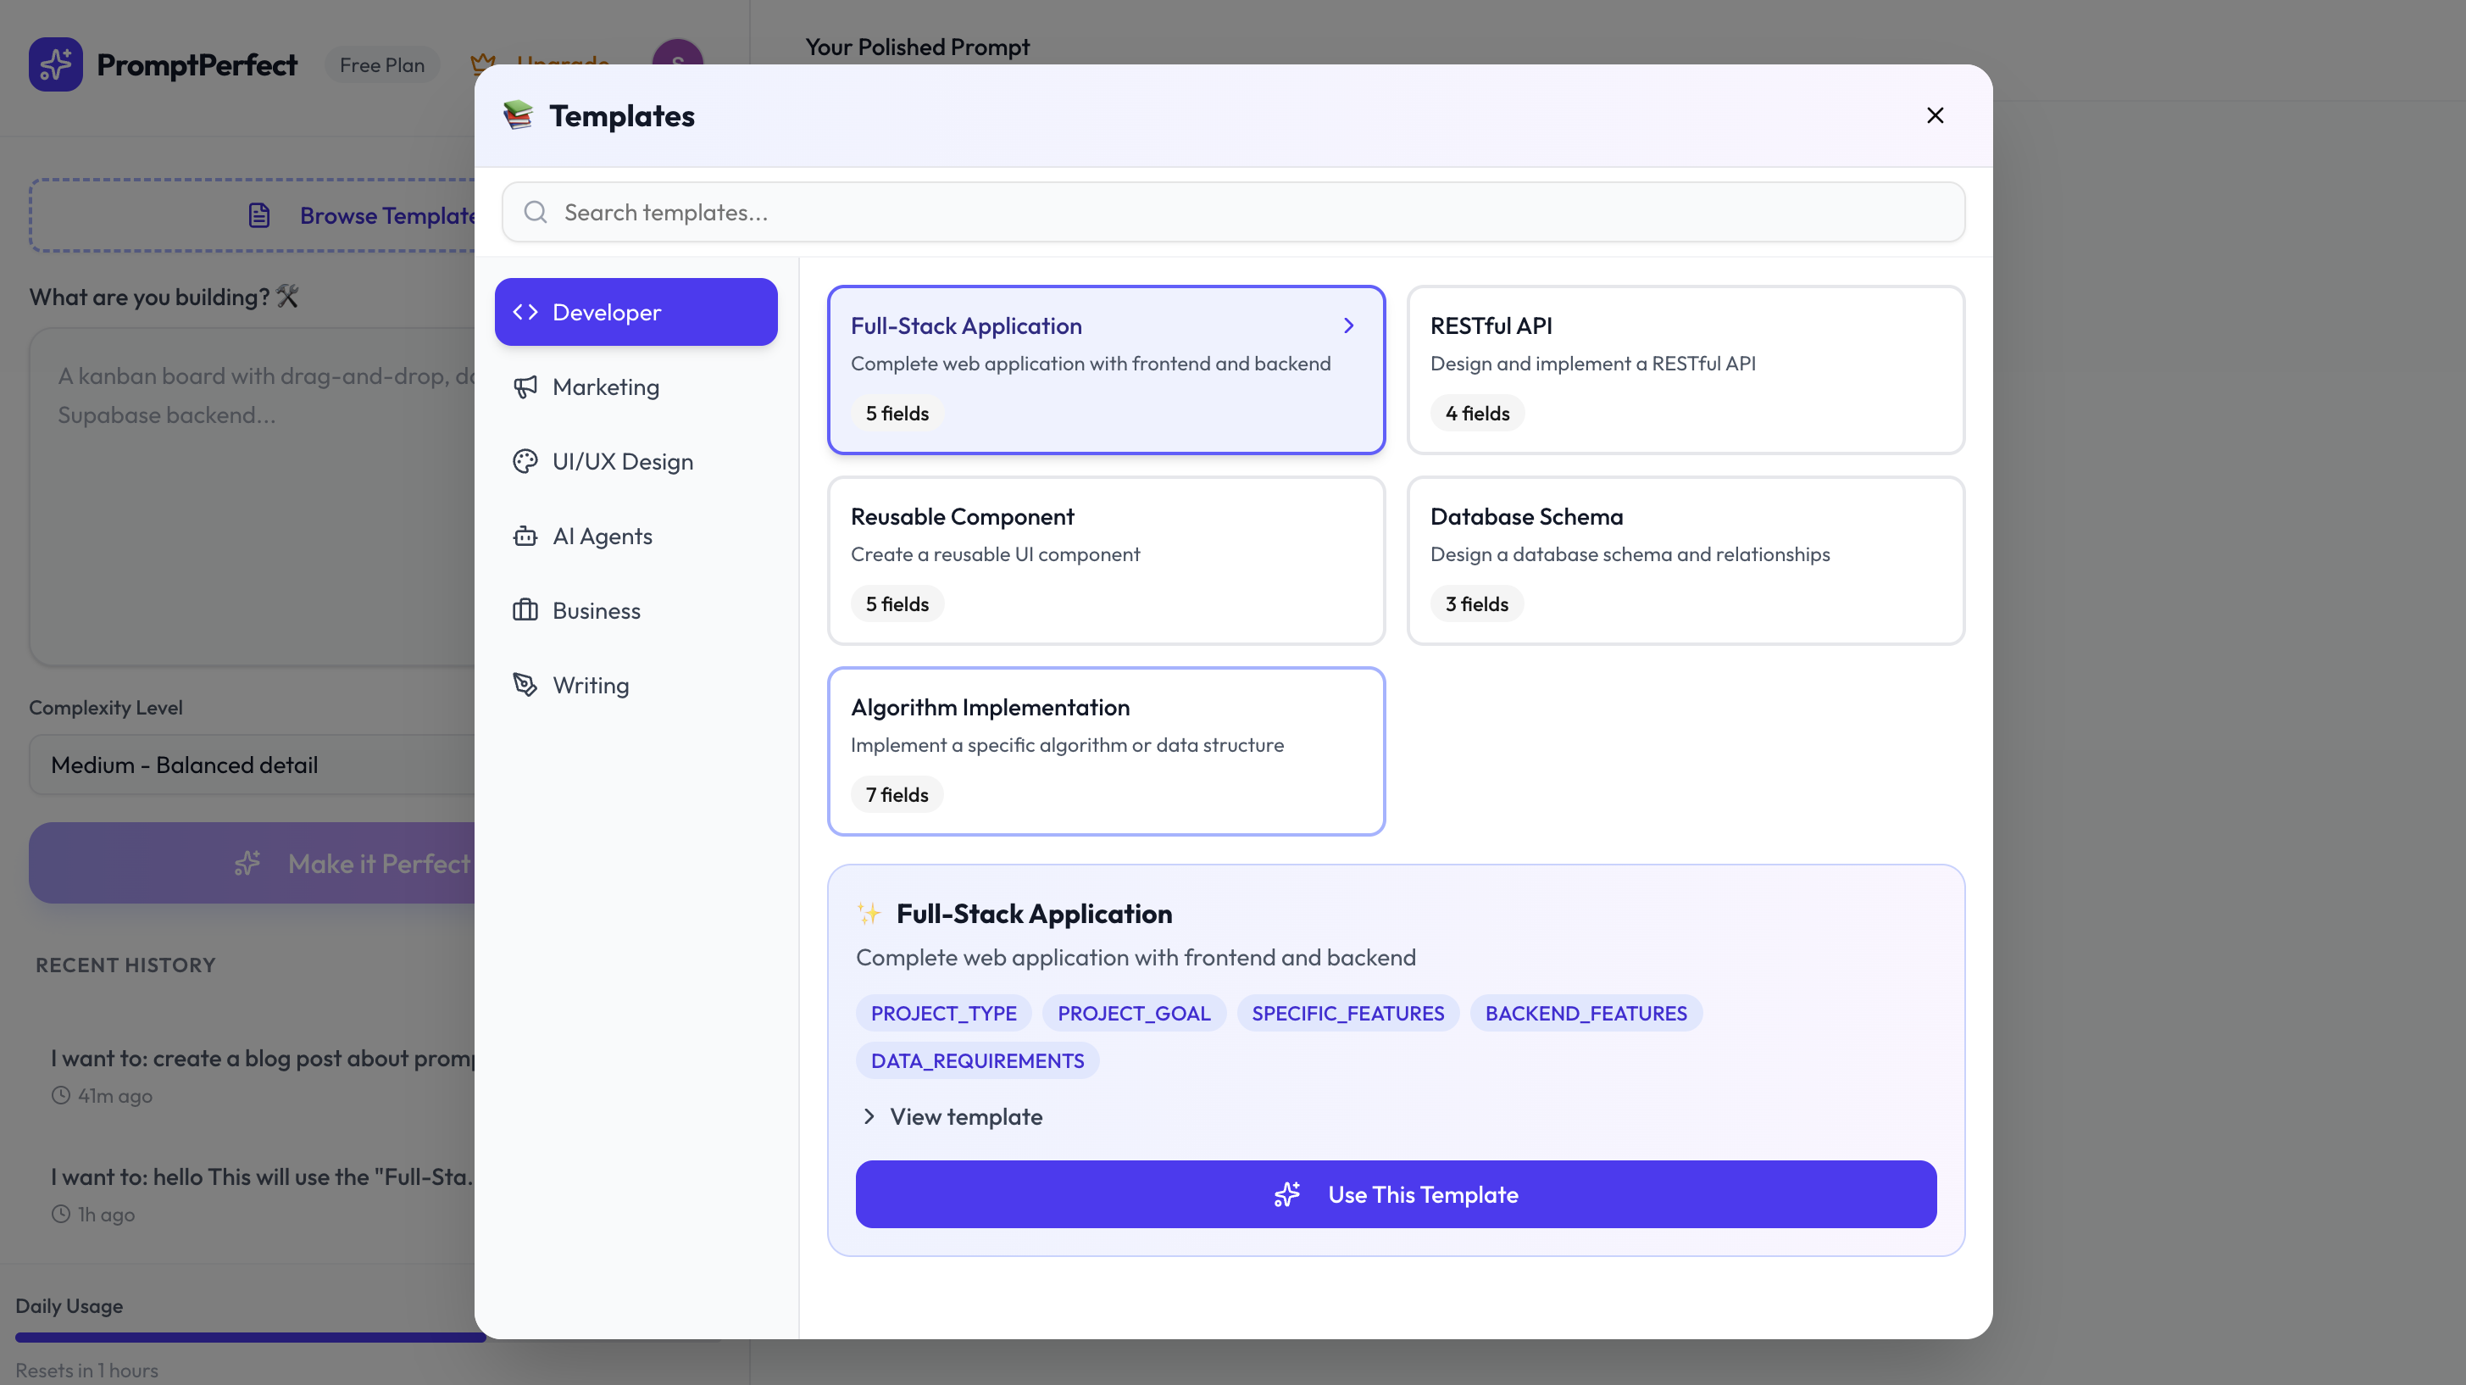Click the books icon beside Templates title
This screenshot has height=1385, width=2466.
point(519,115)
